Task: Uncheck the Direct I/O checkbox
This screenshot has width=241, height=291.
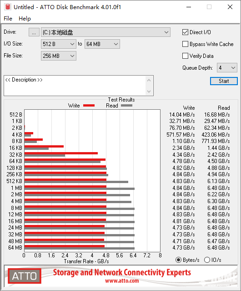Action: (185, 32)
